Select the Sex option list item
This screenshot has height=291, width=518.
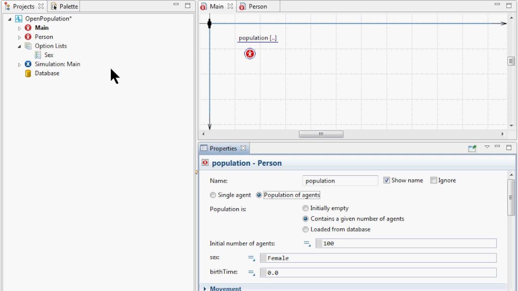click(49, 55)
